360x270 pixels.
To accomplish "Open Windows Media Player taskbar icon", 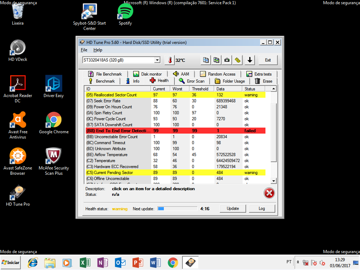I will point(67,262).
